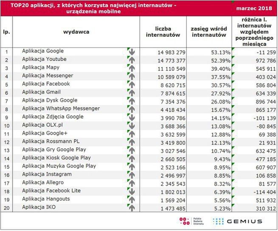Viewport: 278px width, 231px height.
Task: Click the up arrow icon beside Aplikacja Muzyka Google Play
Action: tap(132, 167)
